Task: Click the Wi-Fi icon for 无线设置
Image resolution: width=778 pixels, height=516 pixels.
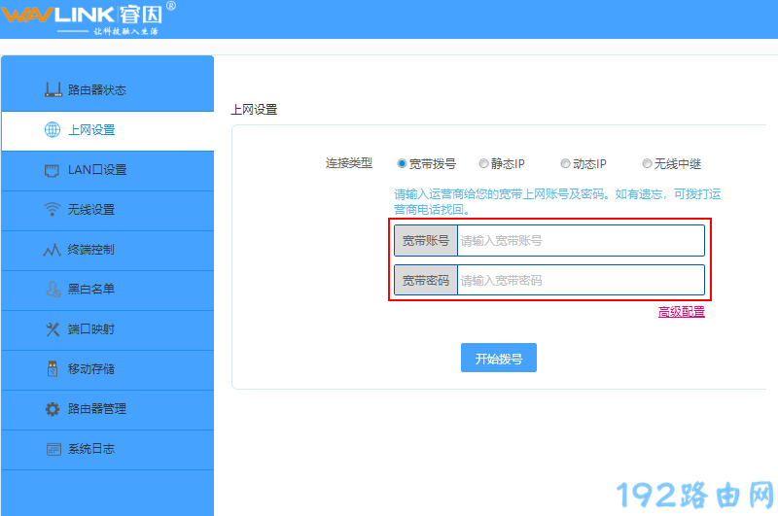Action: tap(53, 210)
